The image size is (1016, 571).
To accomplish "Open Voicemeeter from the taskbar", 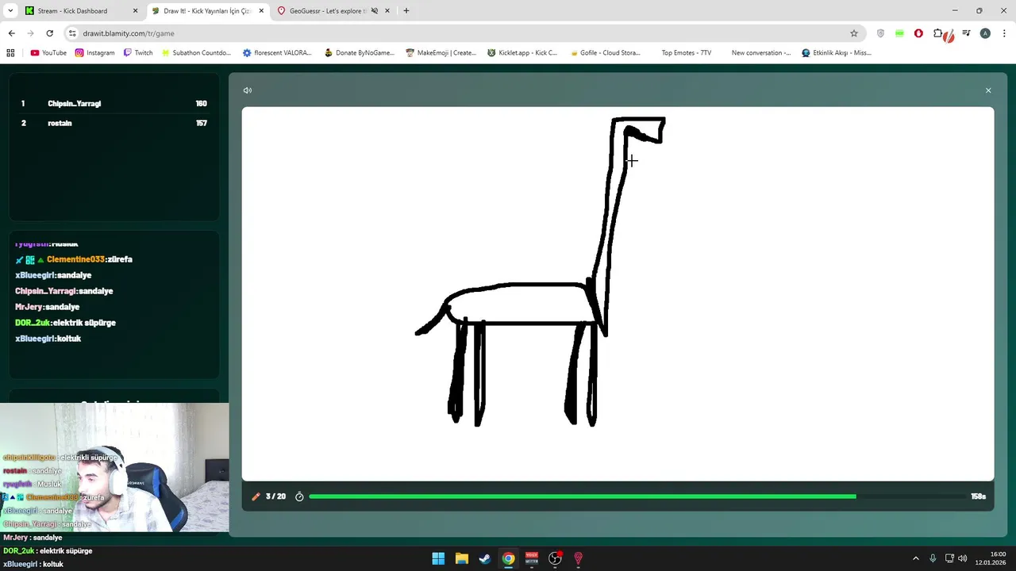I will (532, 558).
